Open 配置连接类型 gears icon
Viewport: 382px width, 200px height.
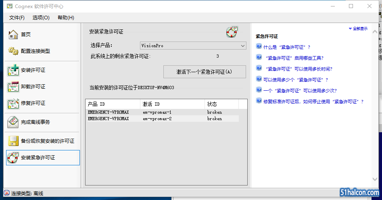pos(13,51)
